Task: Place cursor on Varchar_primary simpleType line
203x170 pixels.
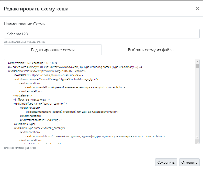Action: click(40, 128)
